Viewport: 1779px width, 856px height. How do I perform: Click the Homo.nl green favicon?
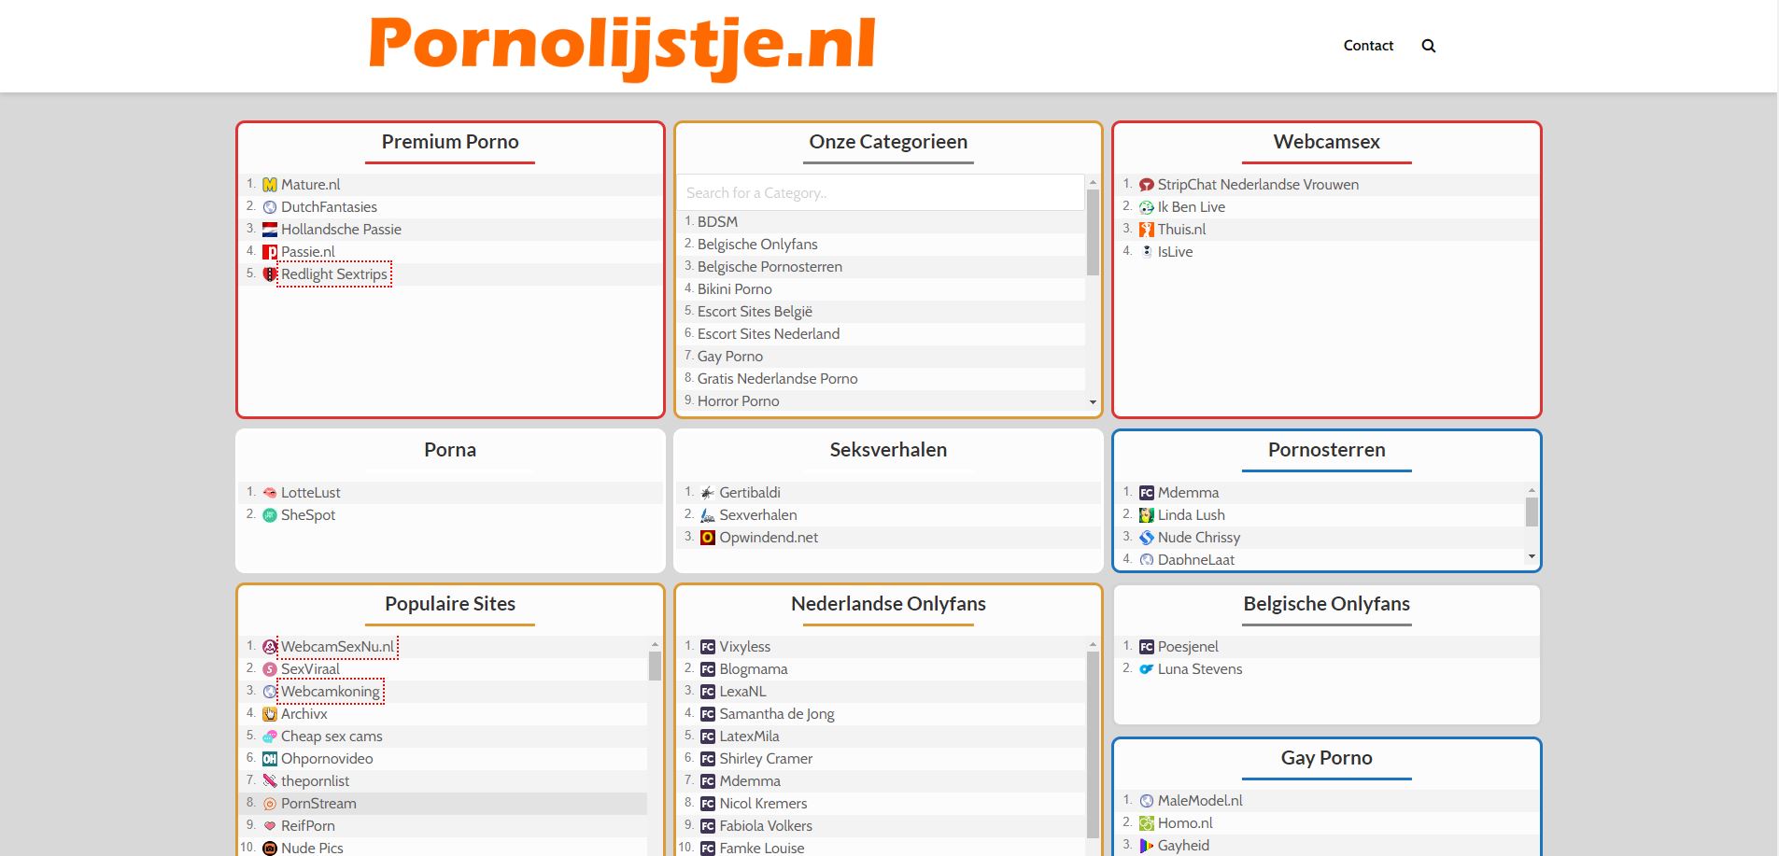click(x=1147, y=823)
